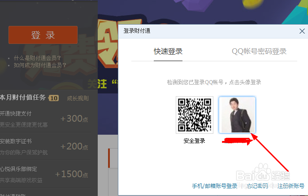Open the 什么是财付通会员? link

(37, 58)
